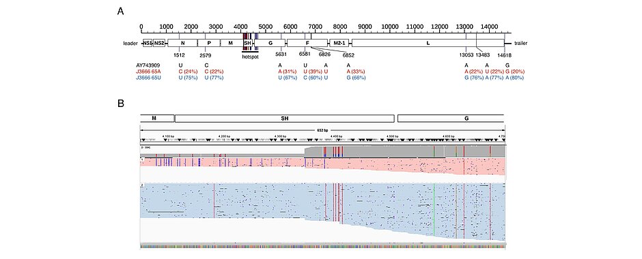Click the G gene box in panel A
Screen dimensions: 642x259
(x=270, y=43)
